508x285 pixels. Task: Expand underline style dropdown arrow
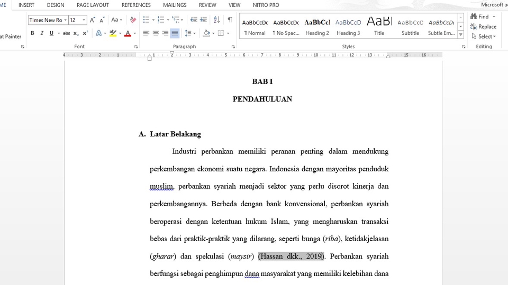point(59,33)
